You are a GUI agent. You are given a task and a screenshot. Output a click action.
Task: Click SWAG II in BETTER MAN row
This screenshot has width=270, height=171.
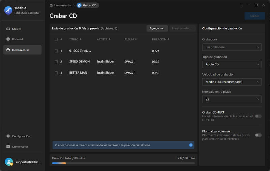click(x=130, y=73)
